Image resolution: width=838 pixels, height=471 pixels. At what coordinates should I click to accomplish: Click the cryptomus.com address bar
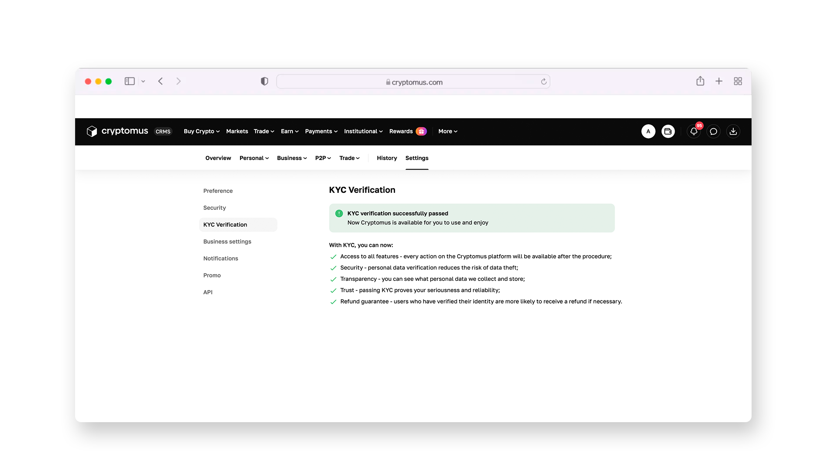tap(413, 82)
